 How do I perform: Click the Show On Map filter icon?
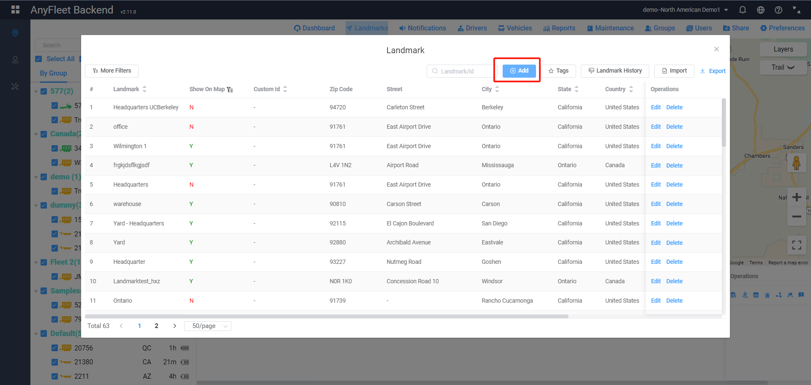[230, 89]
